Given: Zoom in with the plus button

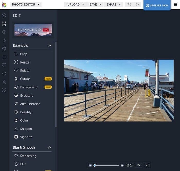Looking at the screenshot, I should click(122, 165).
